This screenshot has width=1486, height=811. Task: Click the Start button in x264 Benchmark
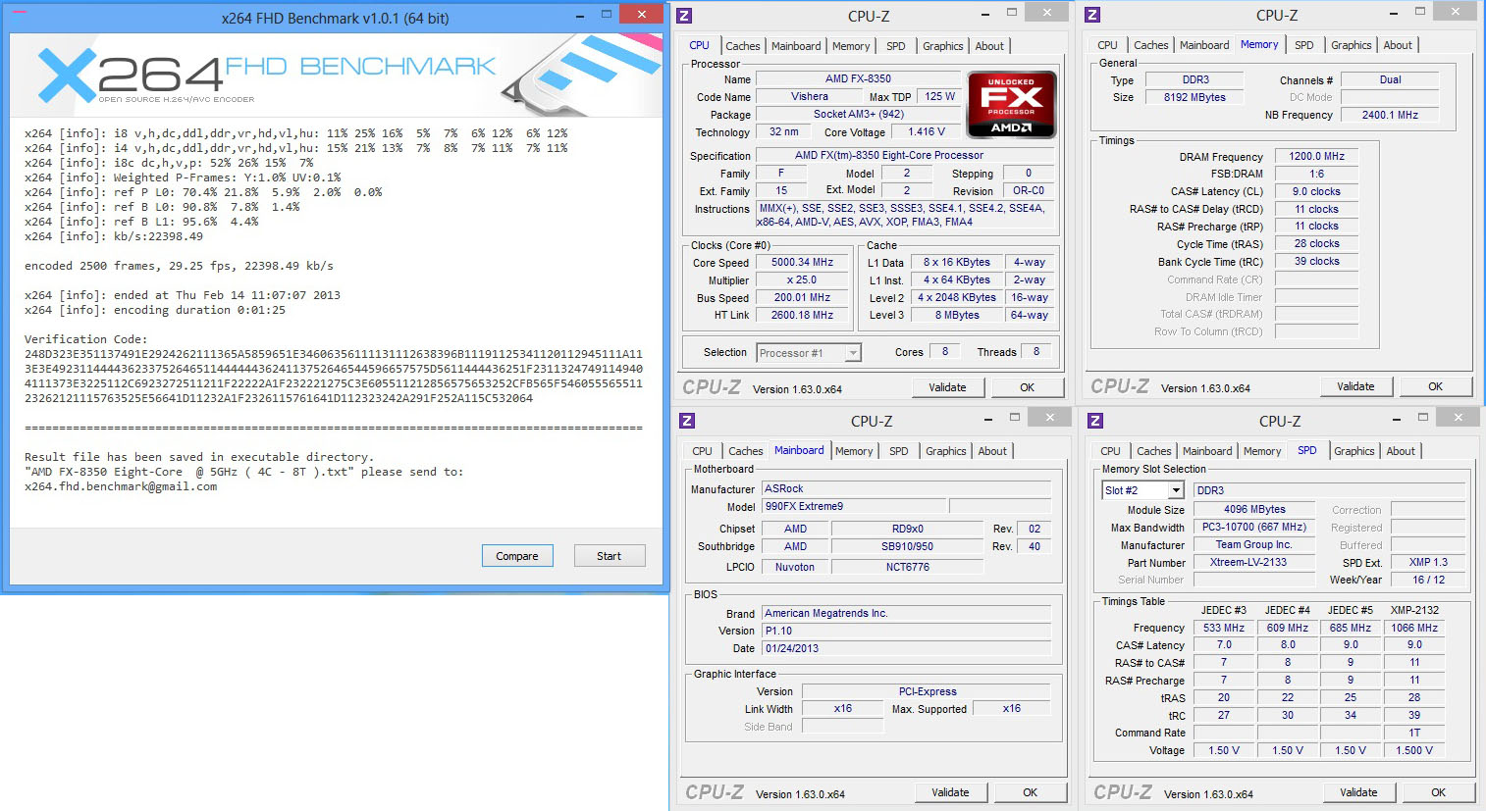(x=610, y=556)
